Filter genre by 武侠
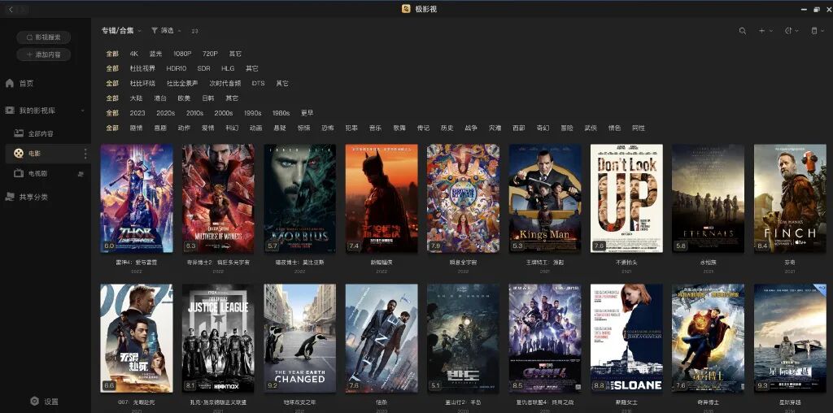The width and height of the screenshot is (833, 413). (x=591, y=128)
